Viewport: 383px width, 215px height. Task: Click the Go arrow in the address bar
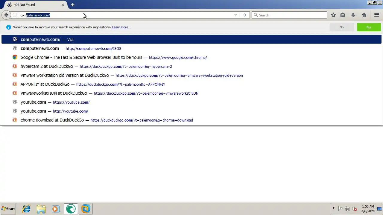tap(245, 15)
